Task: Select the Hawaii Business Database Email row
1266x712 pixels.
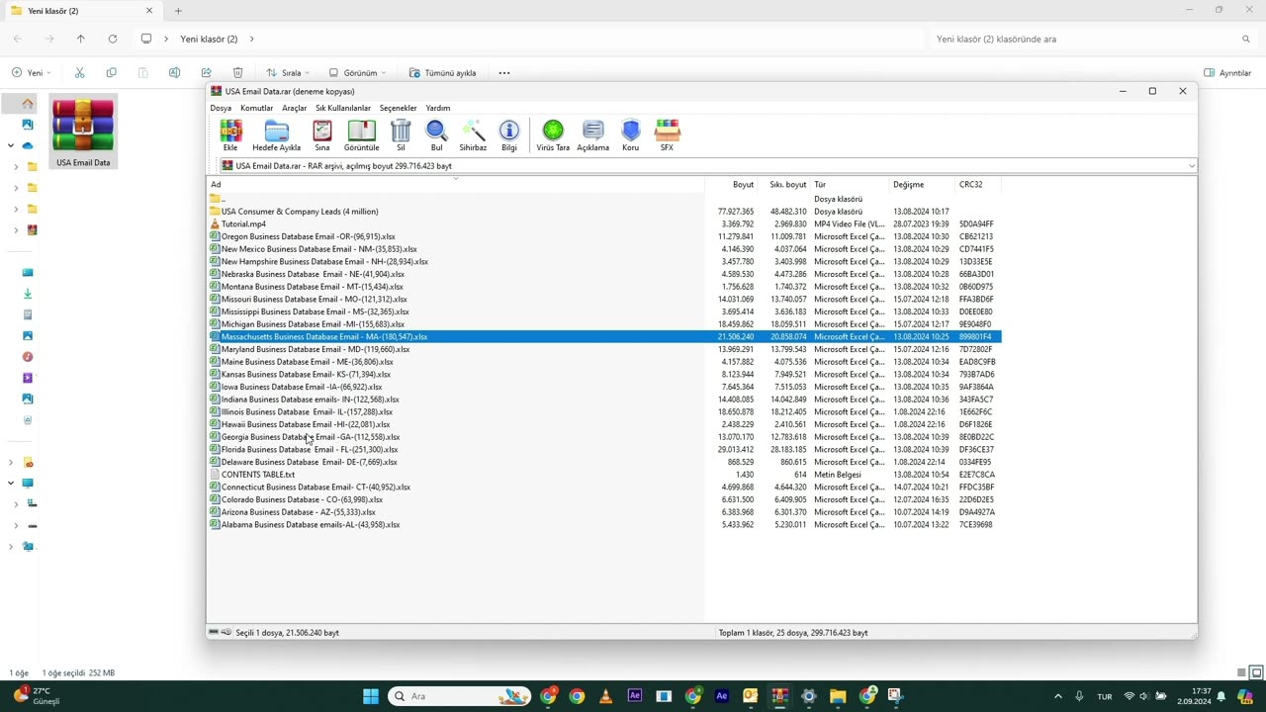Action: point(604,424)
